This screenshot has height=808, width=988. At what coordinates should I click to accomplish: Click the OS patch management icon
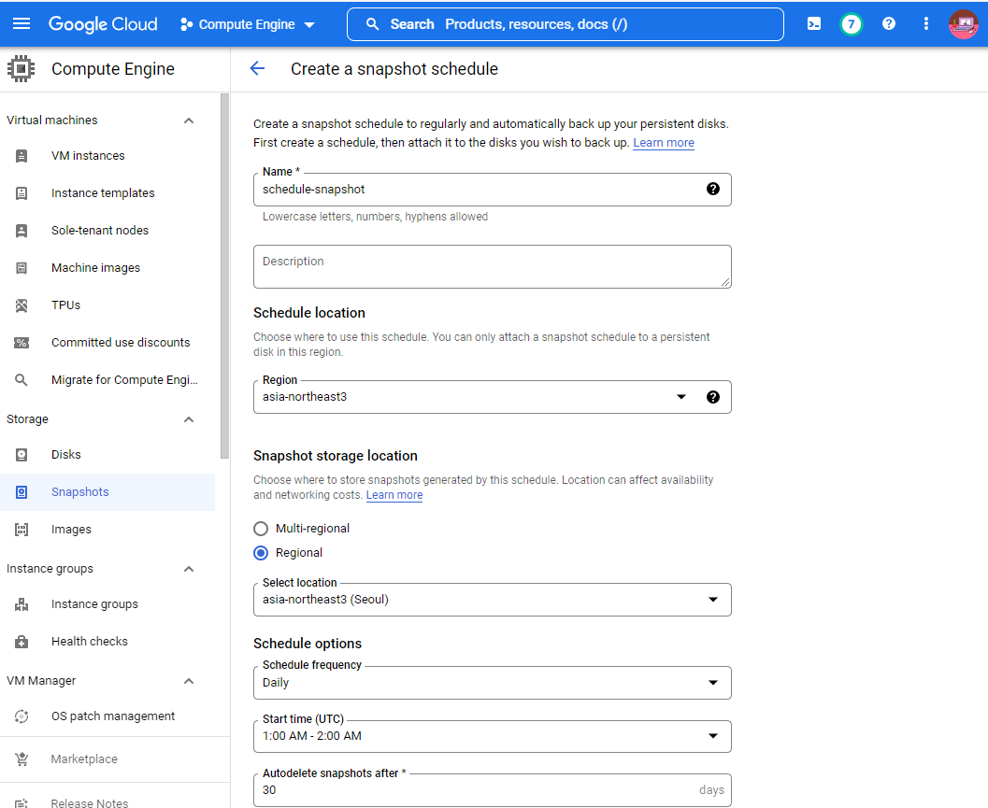(x=21, y=716)
